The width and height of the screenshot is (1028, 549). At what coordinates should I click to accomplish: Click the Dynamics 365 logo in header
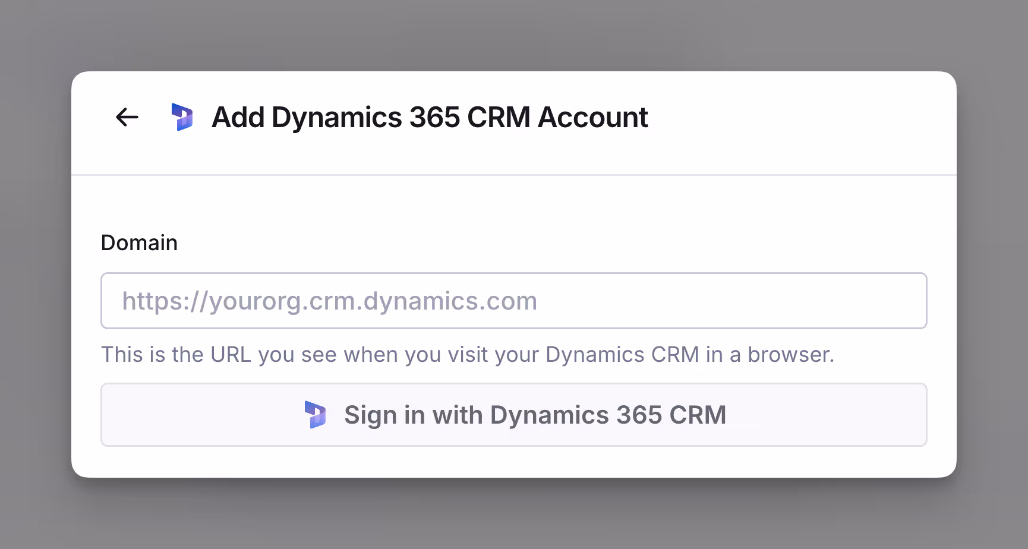click(182, 117)
